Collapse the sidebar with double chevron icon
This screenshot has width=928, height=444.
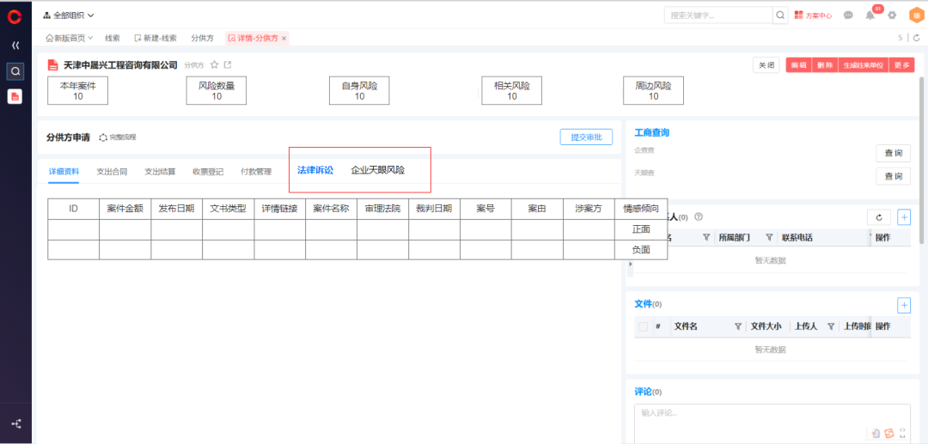16,45
